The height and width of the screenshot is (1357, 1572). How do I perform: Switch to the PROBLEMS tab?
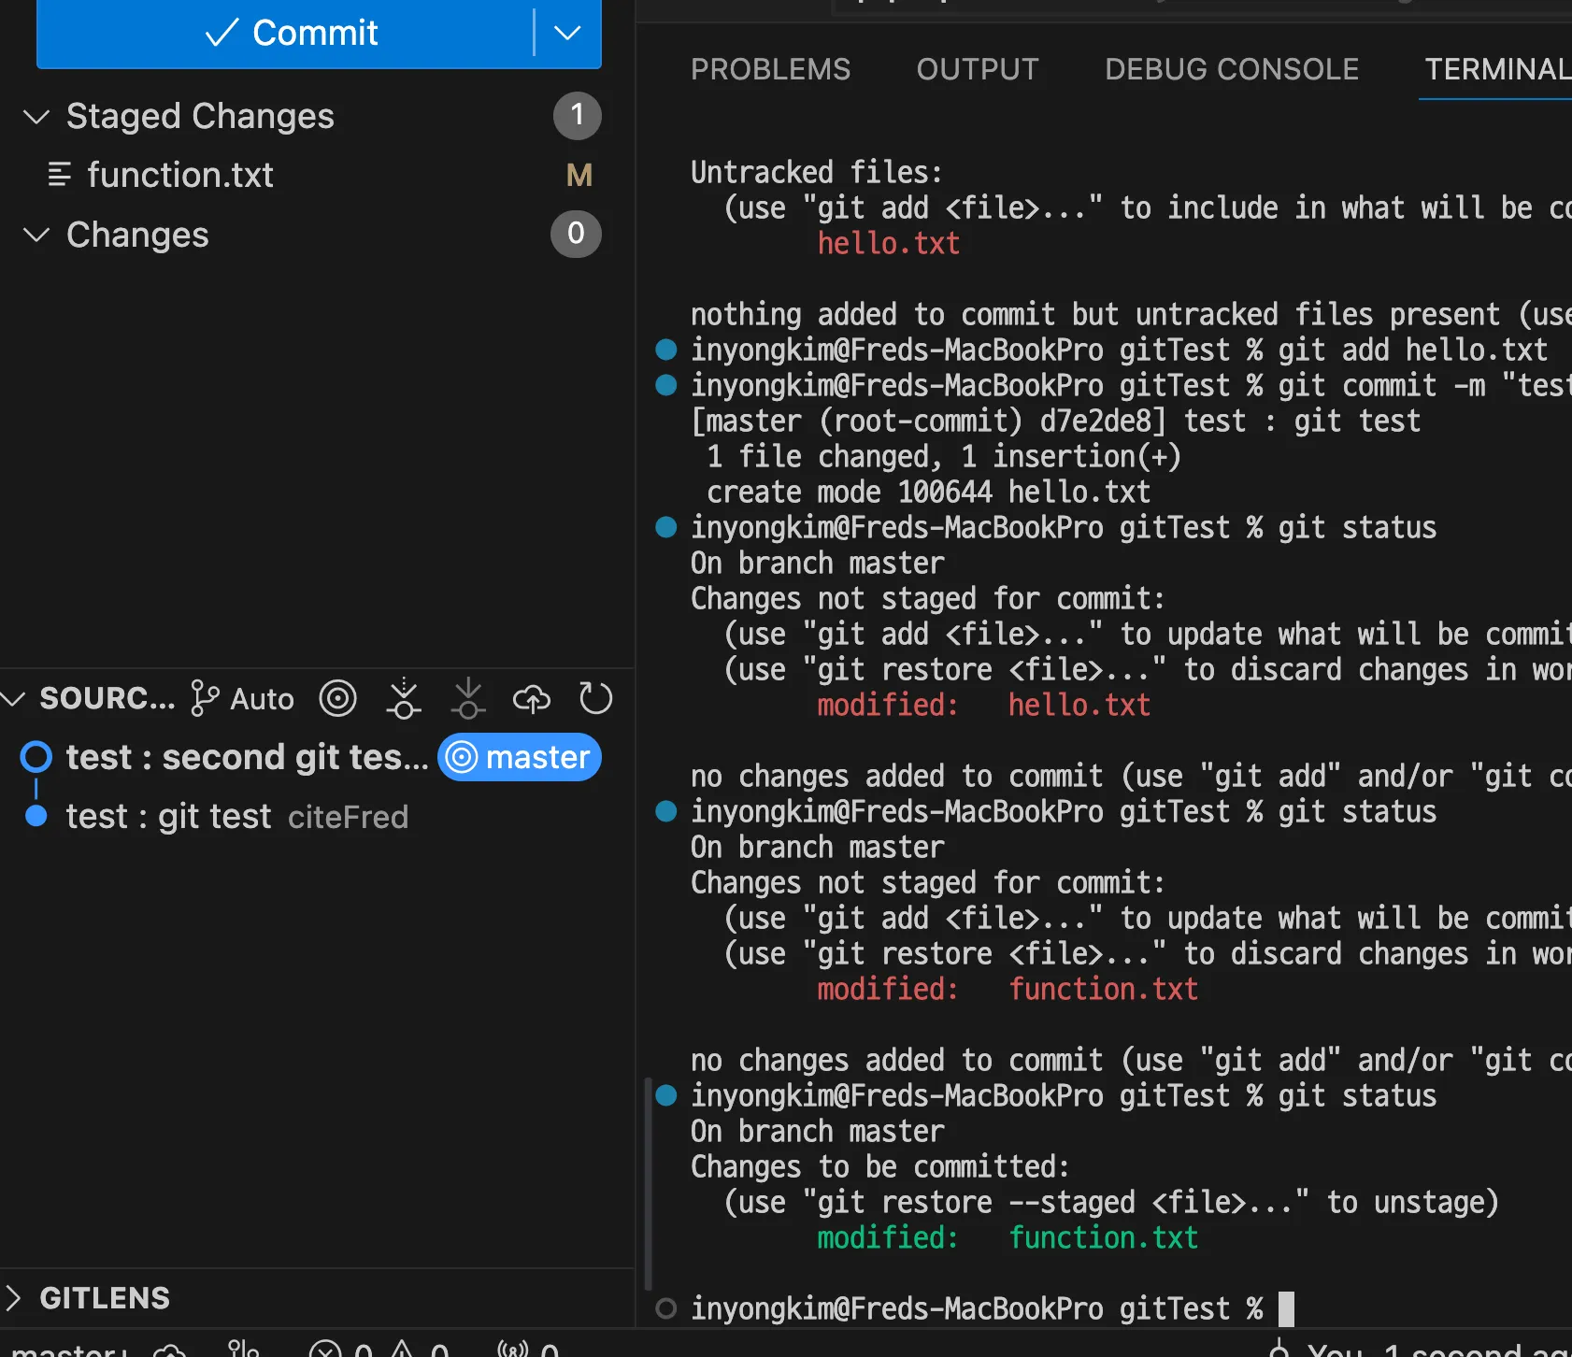(770, 69)
